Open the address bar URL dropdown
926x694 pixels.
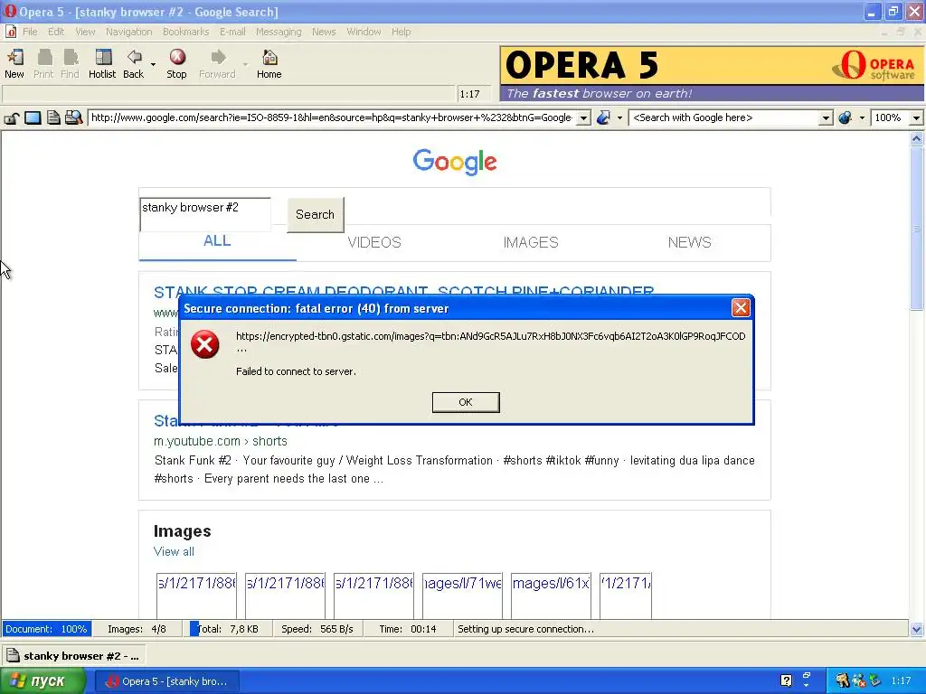[583, 118]
